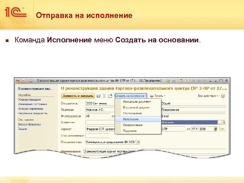Click the history document icon in the title bar
The width and height of the screenshot is (244, 183).
click(174, 81)
